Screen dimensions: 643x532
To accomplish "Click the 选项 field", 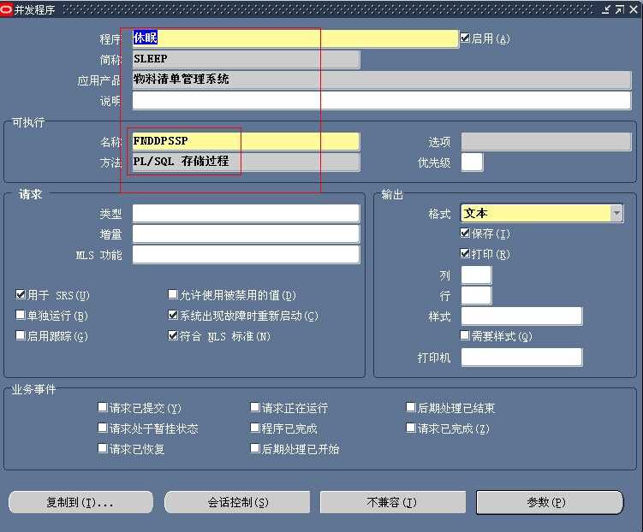I will (546, 142).
